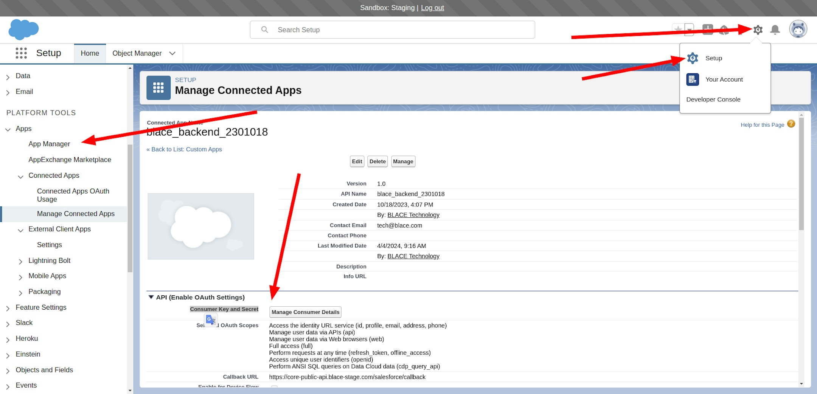Choose Developer Console from the gear menu
This screenshot has height=394, width=817.
[713, 99]
